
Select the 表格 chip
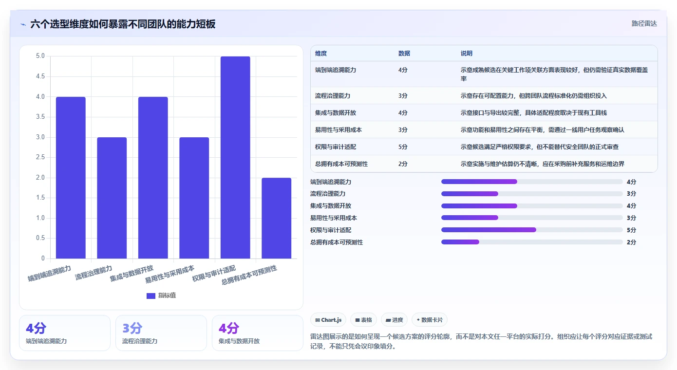[363, 320]
